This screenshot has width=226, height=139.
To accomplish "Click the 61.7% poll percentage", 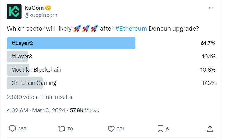I will pyautogui.click(x=208, y=43).
